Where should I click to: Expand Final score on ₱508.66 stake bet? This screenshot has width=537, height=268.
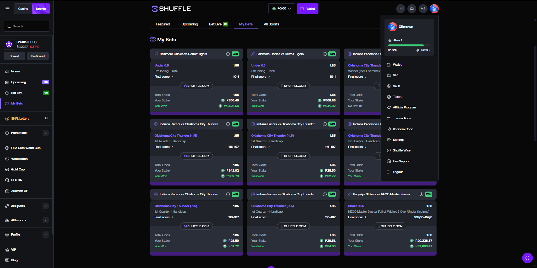pyautogui.click(x=261, y=77)
